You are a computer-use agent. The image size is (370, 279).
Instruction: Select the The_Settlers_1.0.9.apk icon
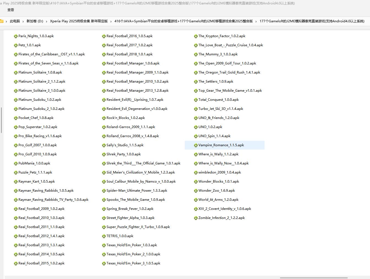196,82
